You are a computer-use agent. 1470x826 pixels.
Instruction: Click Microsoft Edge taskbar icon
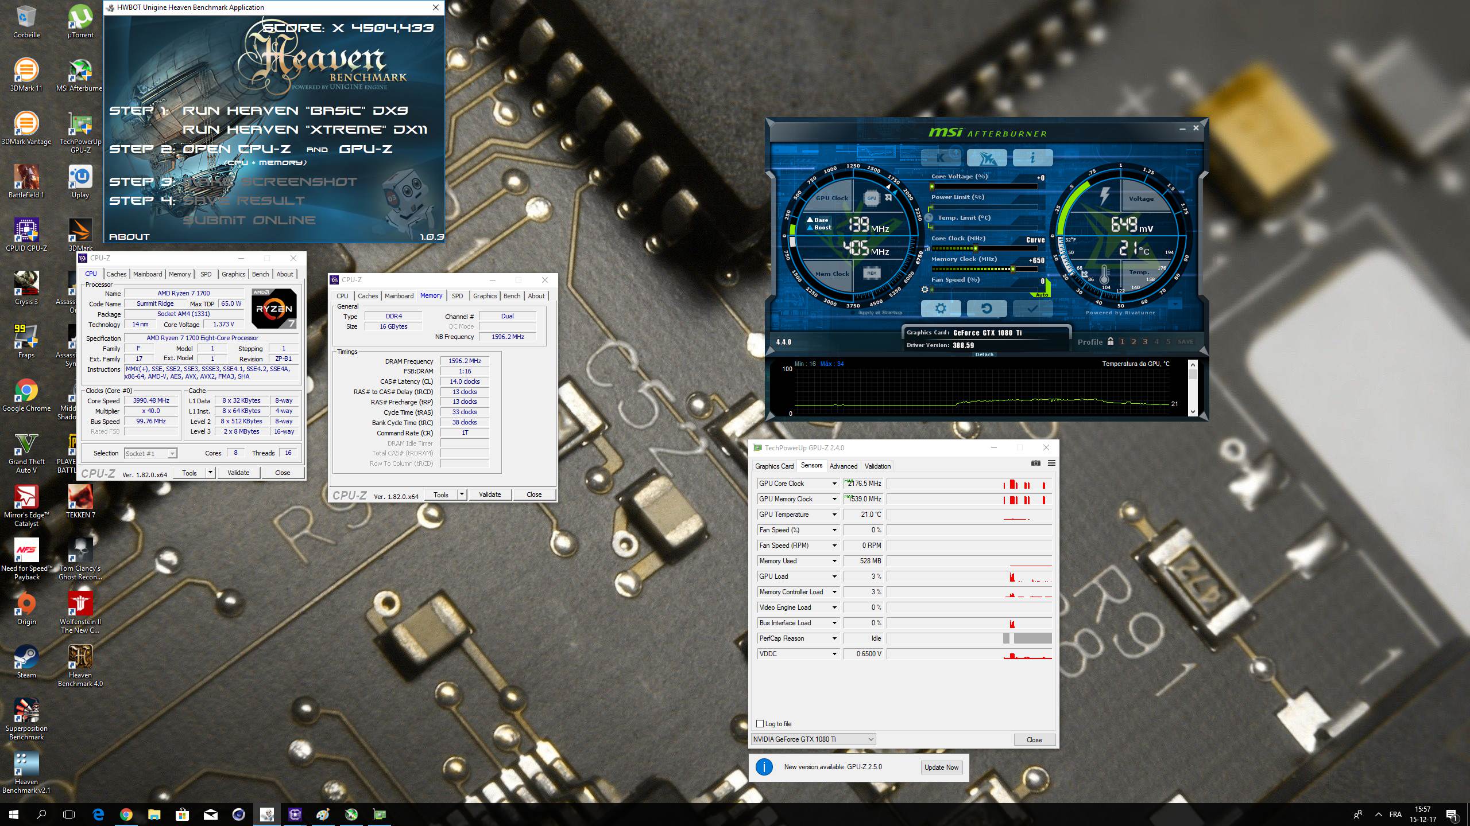(x=98, y=815)
